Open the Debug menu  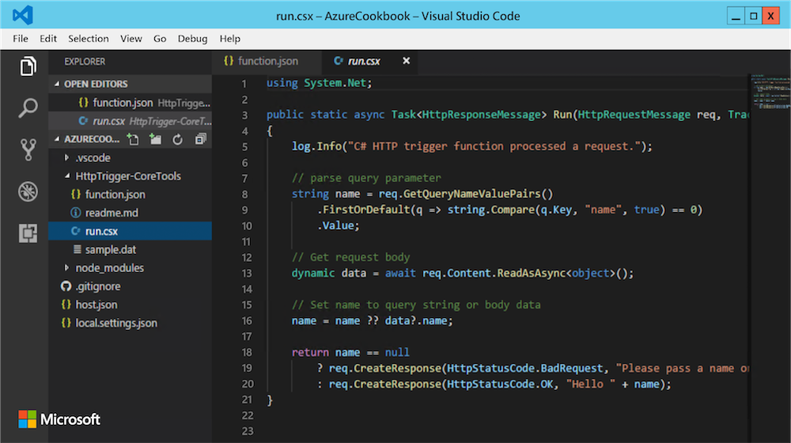(193, 39)
